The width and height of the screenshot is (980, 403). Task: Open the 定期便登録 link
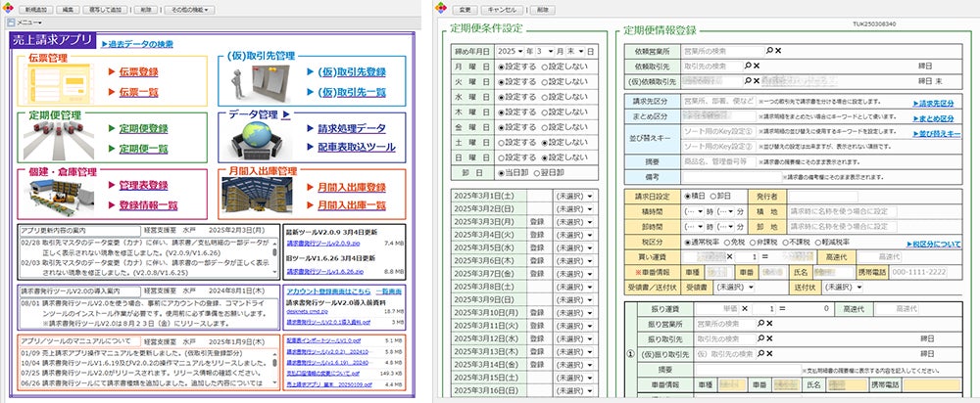144,129
